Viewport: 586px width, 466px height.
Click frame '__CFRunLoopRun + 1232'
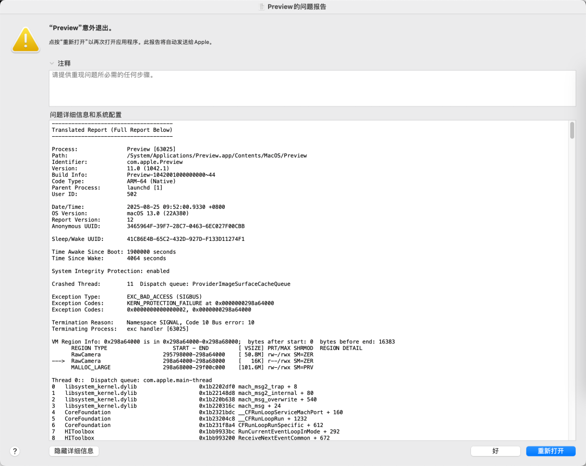point(272,419)
